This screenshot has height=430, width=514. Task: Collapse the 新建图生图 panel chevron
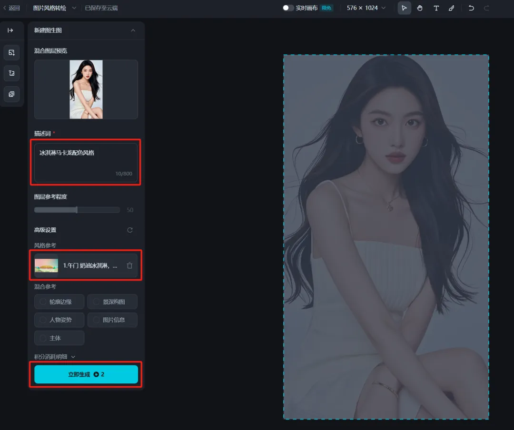(x=133, y=30)
